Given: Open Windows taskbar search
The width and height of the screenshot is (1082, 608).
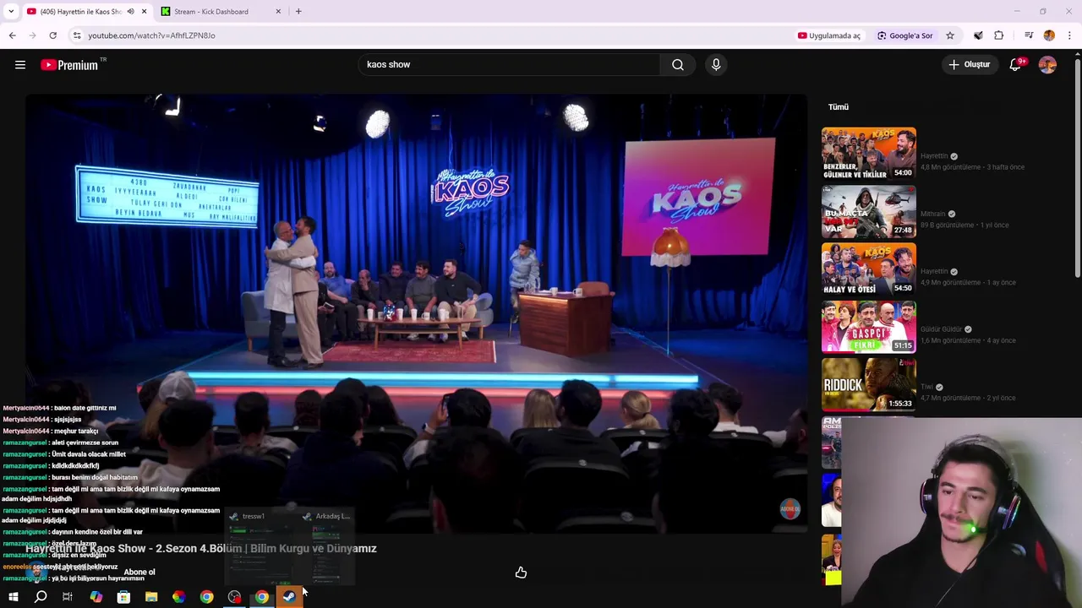Looking at the screenshot, I should pos(40,597).
